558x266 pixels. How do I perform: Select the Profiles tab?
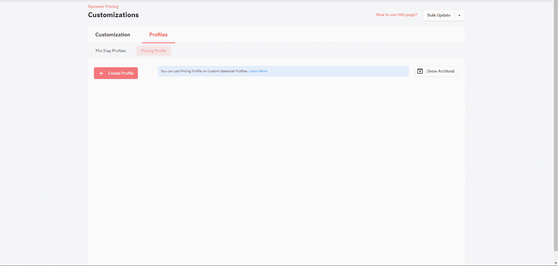tap(158, 35)
